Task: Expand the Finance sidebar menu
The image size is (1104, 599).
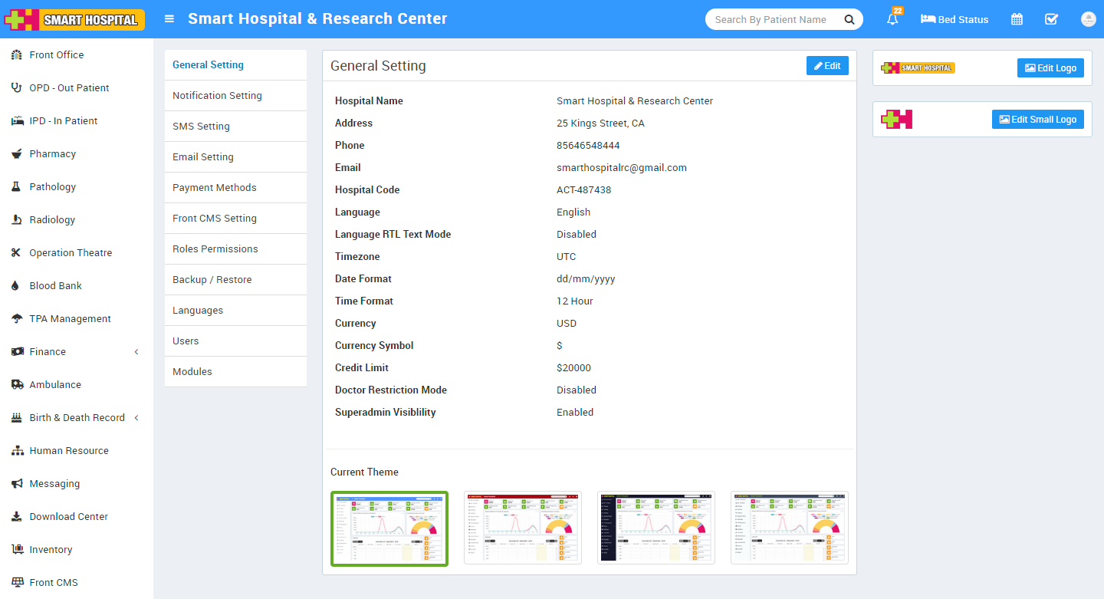Action: click(x=48, y=352)
